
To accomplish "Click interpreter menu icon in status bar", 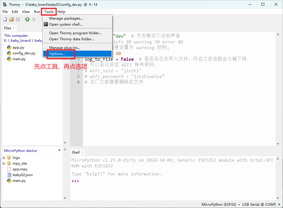I will coord(279,204).
